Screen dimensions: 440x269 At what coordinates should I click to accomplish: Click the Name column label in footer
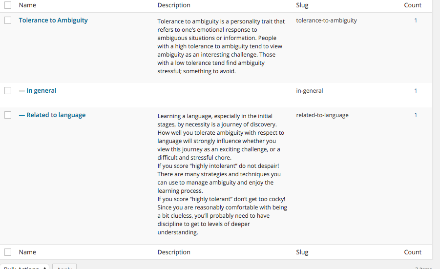tap(27, 252)
